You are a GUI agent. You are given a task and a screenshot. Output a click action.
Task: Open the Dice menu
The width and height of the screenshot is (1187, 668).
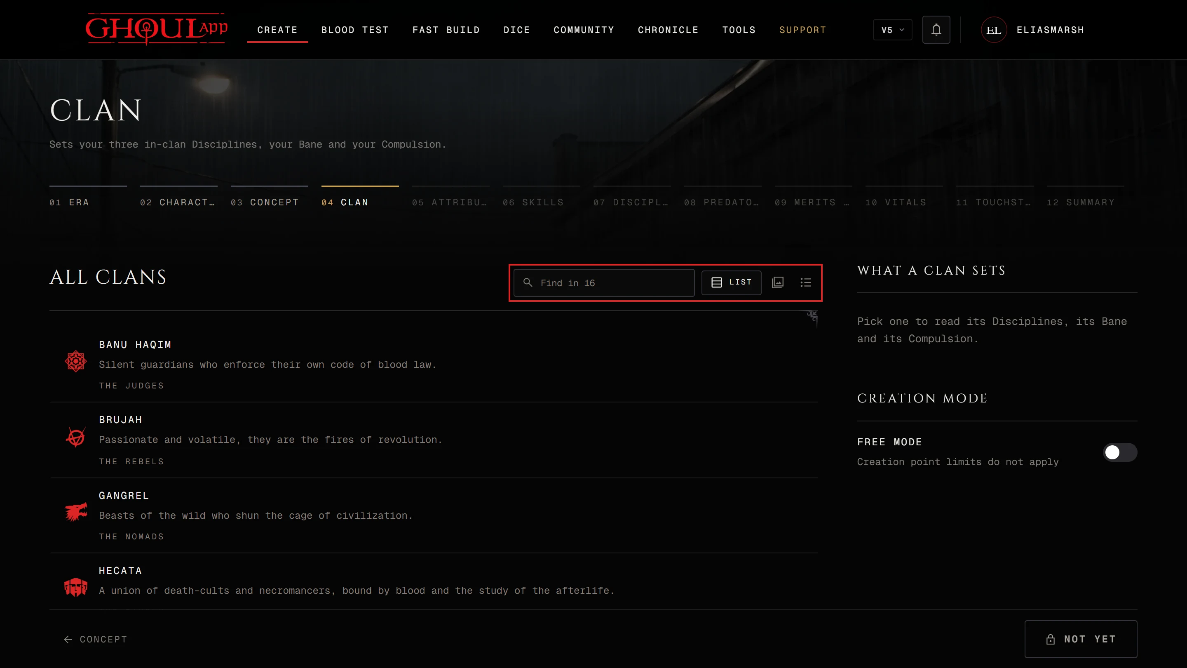click(x=516, y=30)
